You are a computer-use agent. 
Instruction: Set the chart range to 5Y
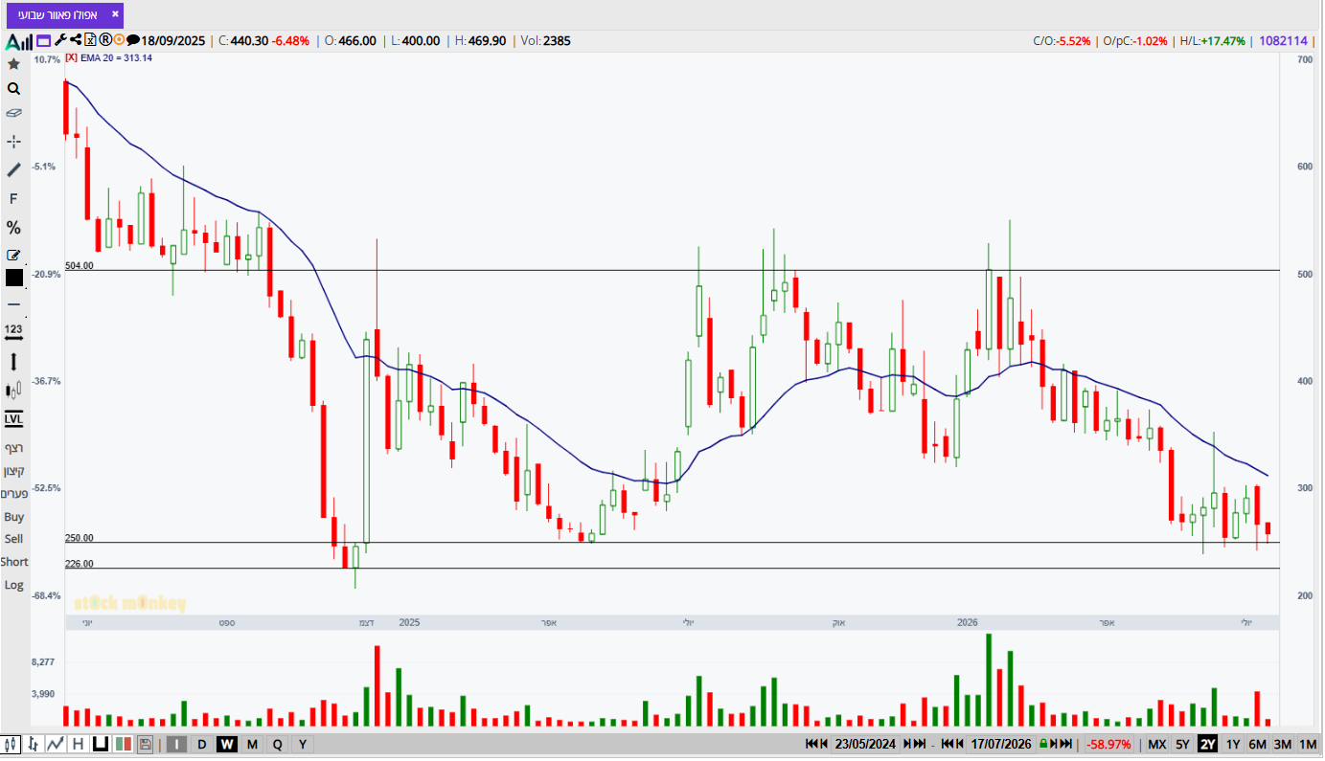tap(1183, 744)
